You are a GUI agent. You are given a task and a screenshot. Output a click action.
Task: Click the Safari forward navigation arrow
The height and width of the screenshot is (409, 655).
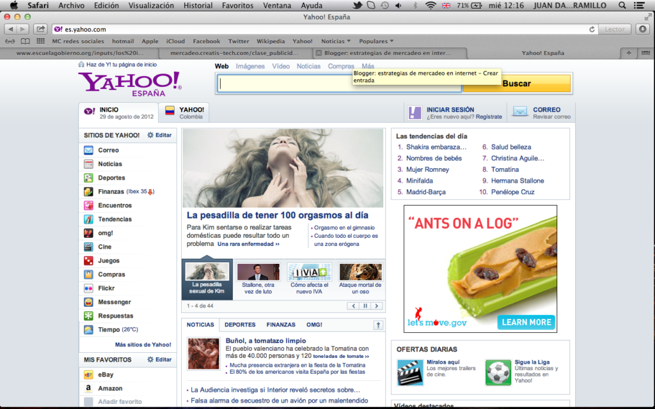click(x=23, y=29)
